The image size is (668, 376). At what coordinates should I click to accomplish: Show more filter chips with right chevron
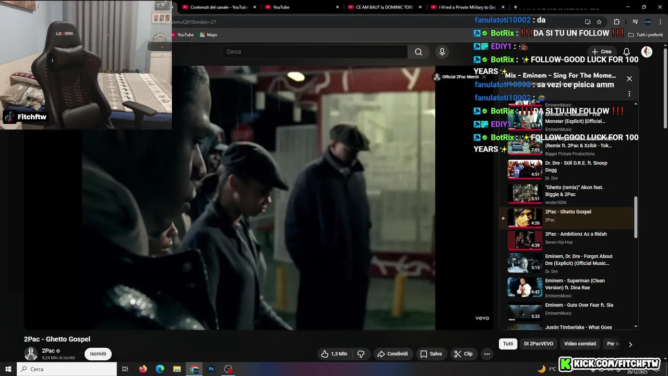tap(630, 344)
